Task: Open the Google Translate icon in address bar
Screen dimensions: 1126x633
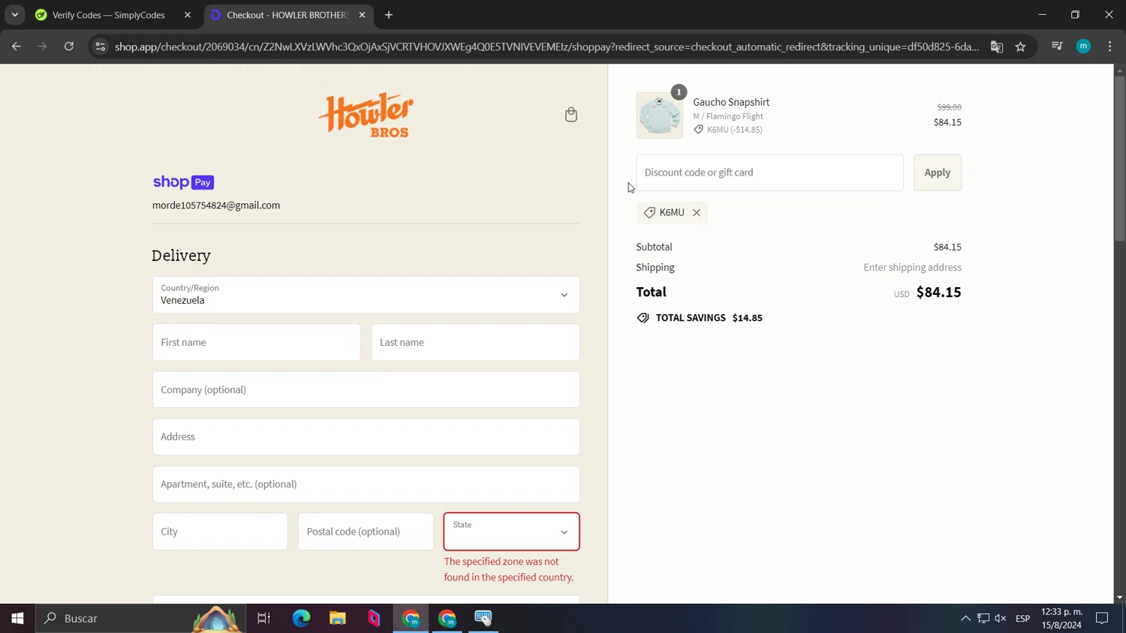Action: click(x=997, y=46)
